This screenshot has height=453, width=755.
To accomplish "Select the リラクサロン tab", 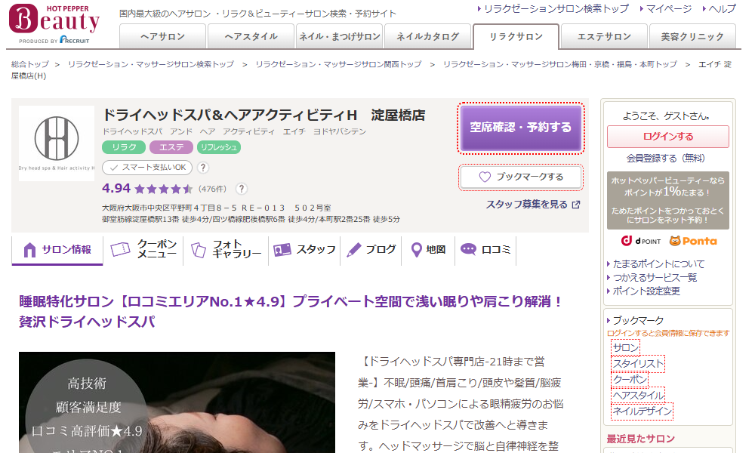I will (x=516, y=36).
